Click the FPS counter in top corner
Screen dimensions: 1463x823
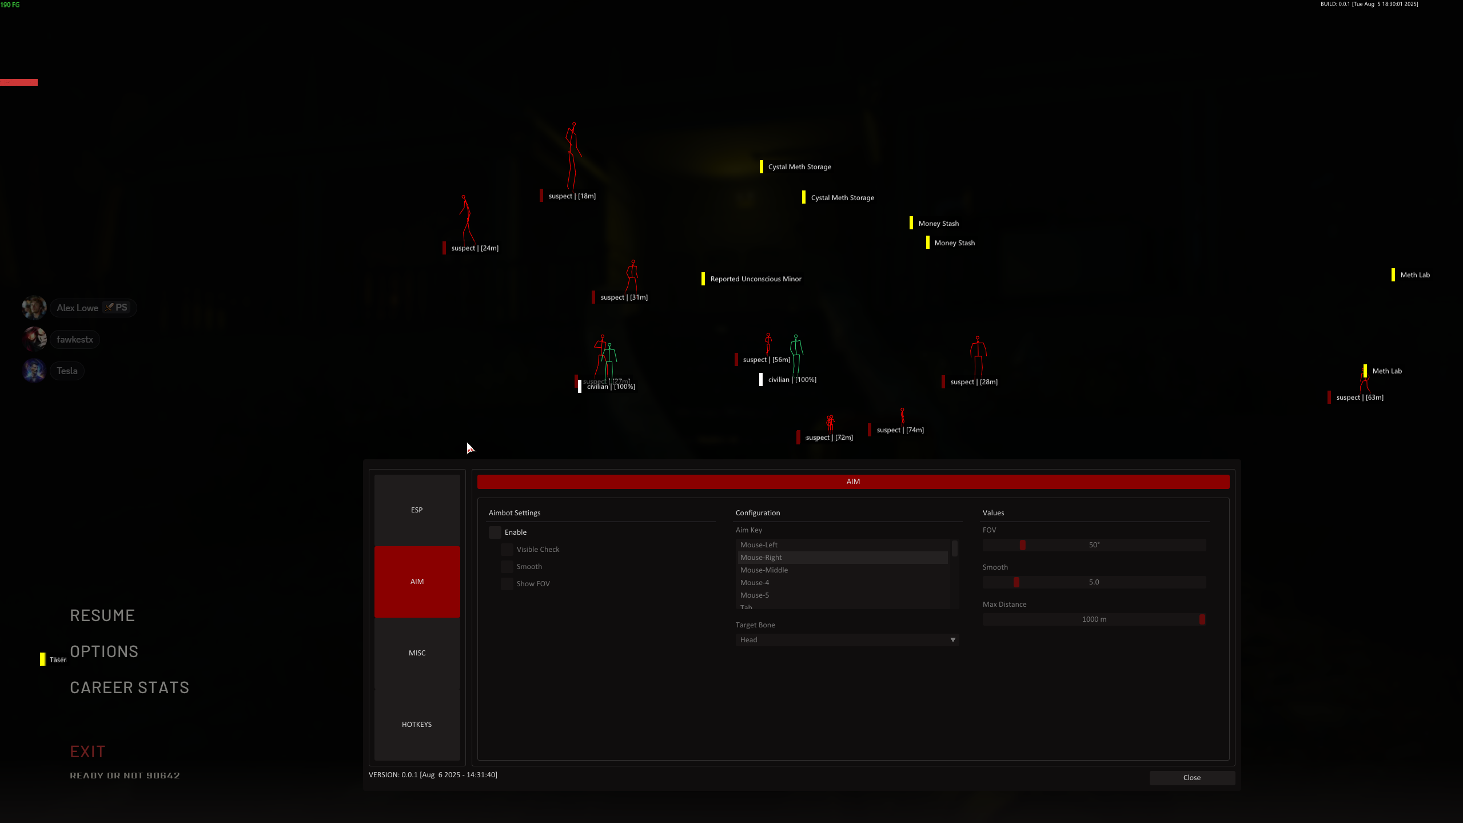coord(10,5)
